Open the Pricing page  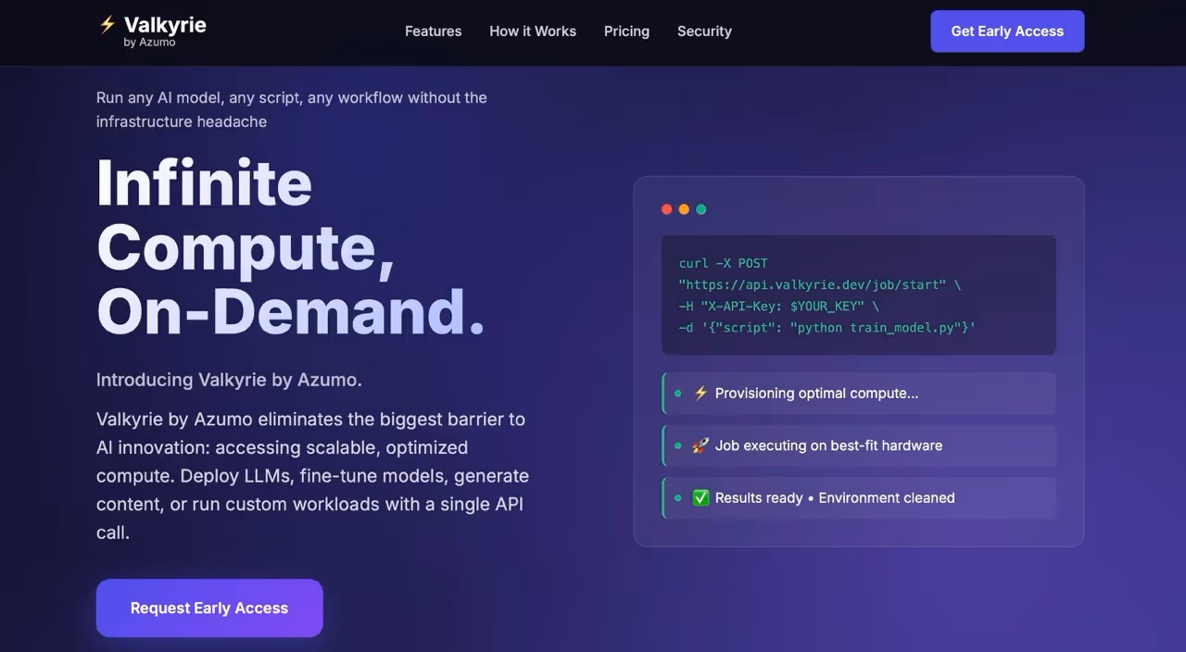pyautogui.click(x=626, y=31)
